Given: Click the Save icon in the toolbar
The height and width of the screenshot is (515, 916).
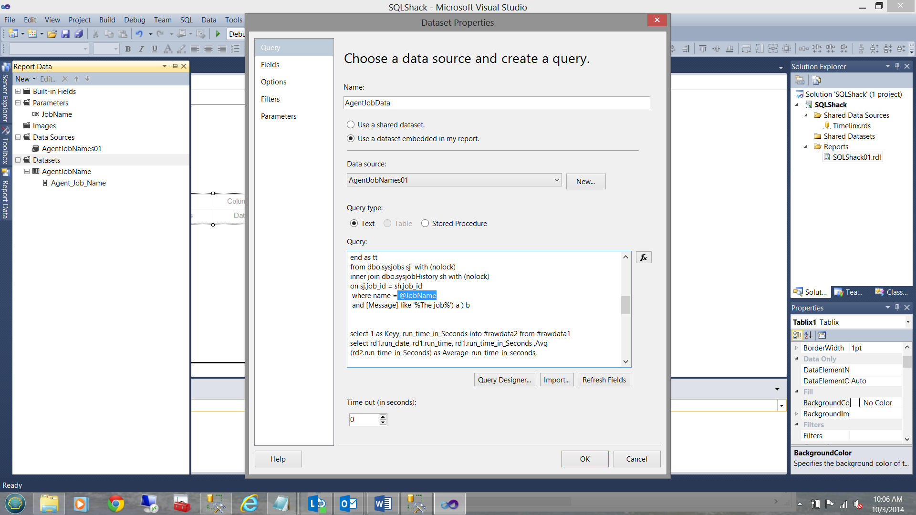Looking at the screenshot, I should [x=65, y=34].
